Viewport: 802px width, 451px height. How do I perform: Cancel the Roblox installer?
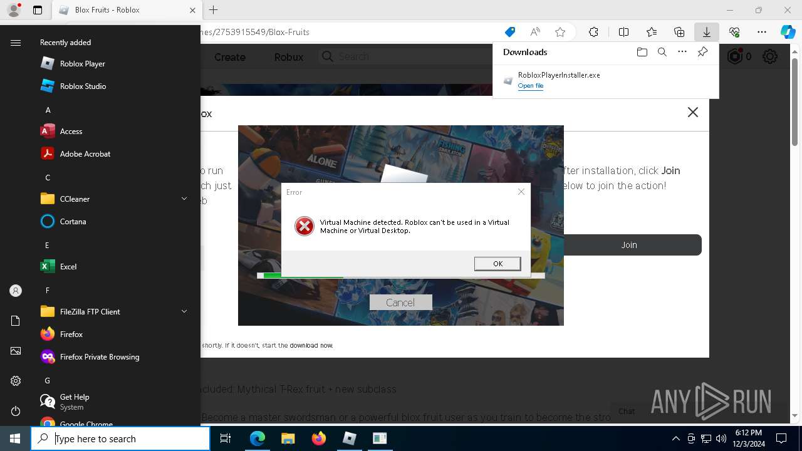400,302
